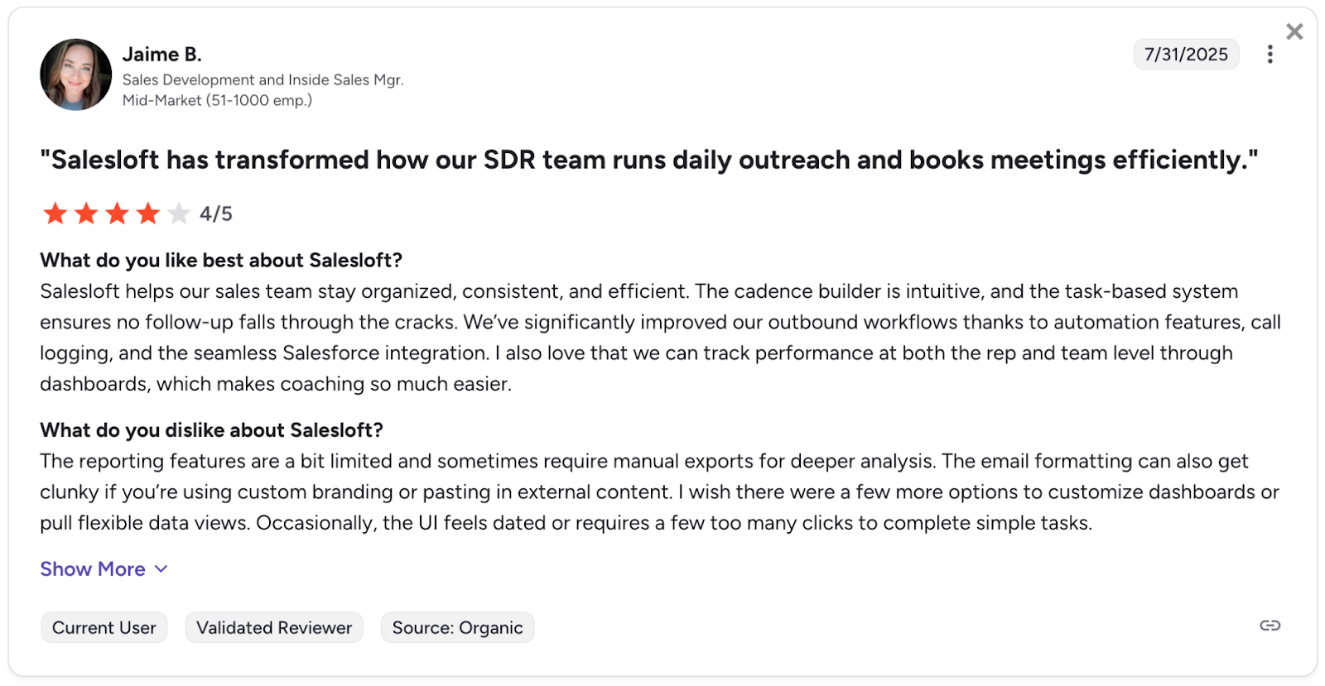
Task: Click the Show More link
Action: click(93, 569)
